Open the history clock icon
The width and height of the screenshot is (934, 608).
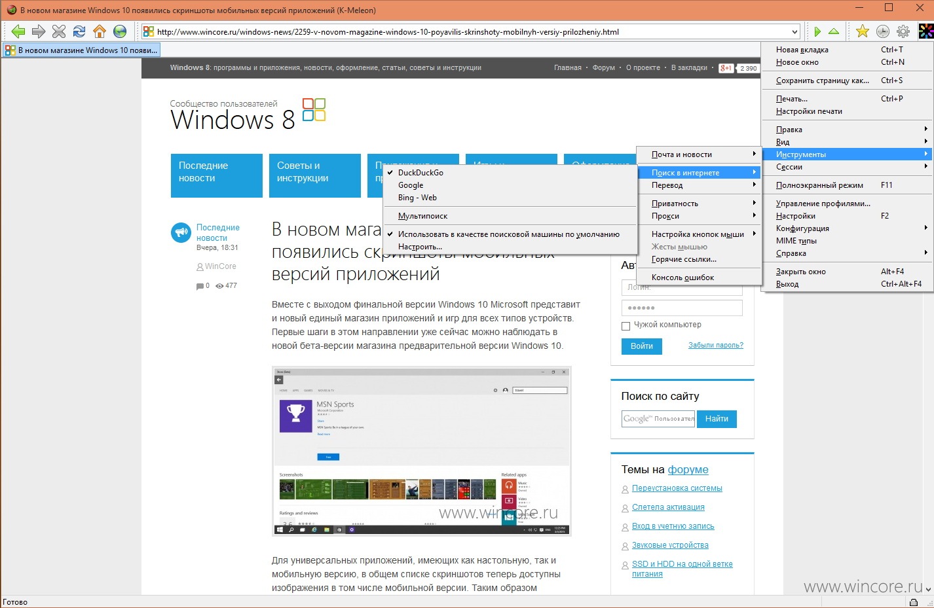click(883, 31)
